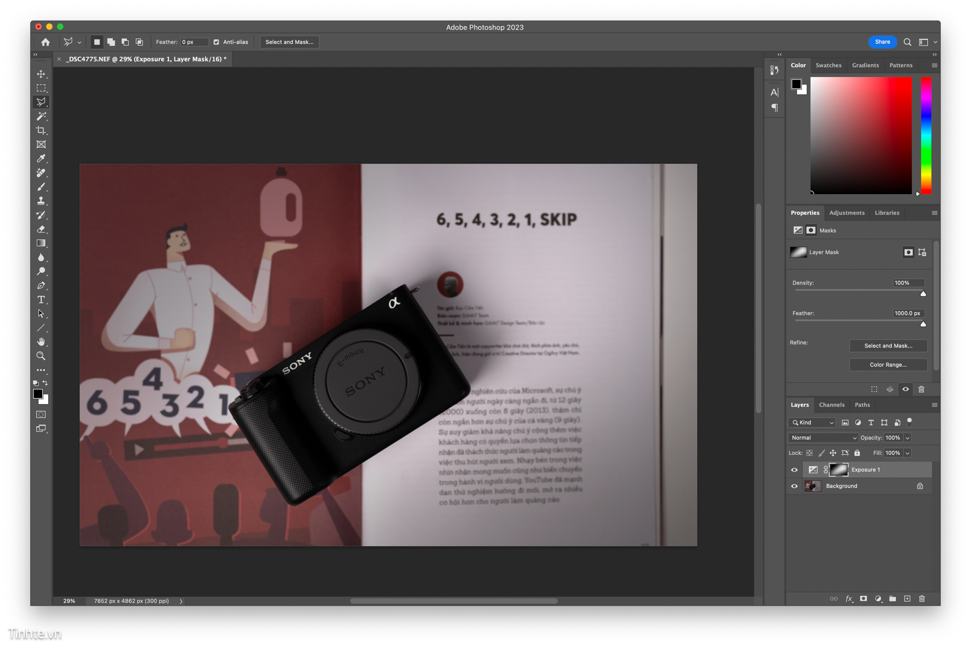Toggle mask visibility eye in Properties panel
This screenshot has width=971, height=646.
(x=906, y=389)
